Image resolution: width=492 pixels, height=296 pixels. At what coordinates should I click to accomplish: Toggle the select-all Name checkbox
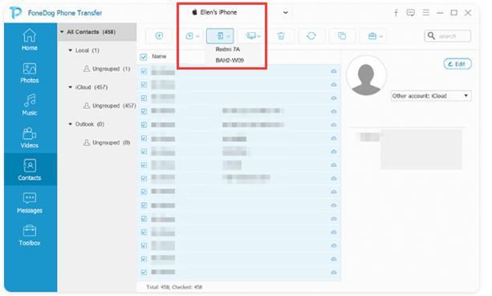point(144,57)
